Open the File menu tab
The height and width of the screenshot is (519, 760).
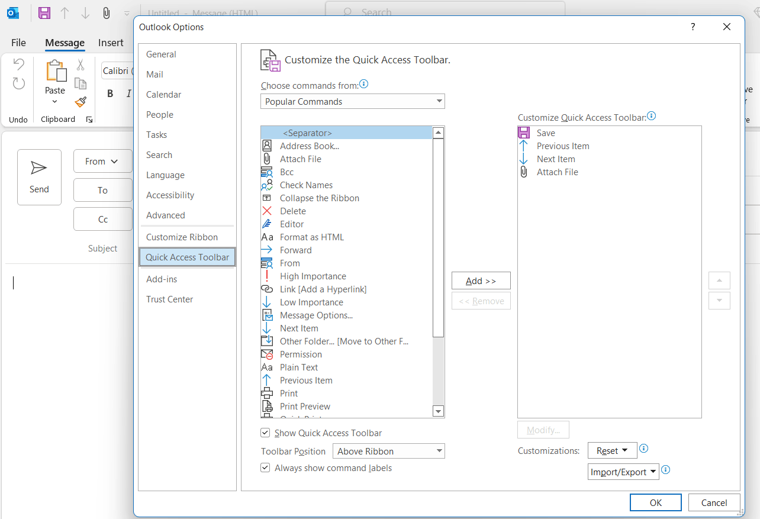[x=19, y=43]
